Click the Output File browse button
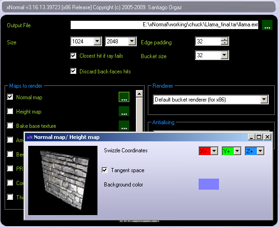 pos(267,25)
